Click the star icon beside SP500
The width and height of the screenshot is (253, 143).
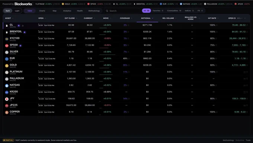tap(20, 46)
